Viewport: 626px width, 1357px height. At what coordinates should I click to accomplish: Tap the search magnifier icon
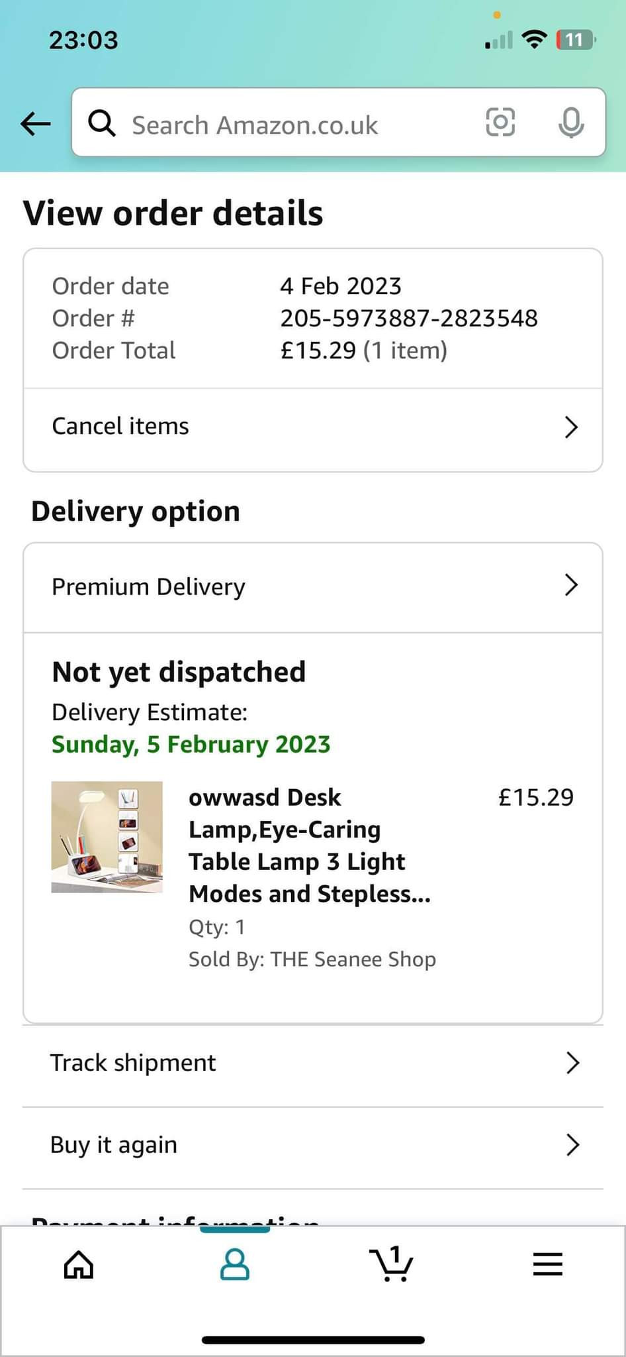(x=102, y=123)
